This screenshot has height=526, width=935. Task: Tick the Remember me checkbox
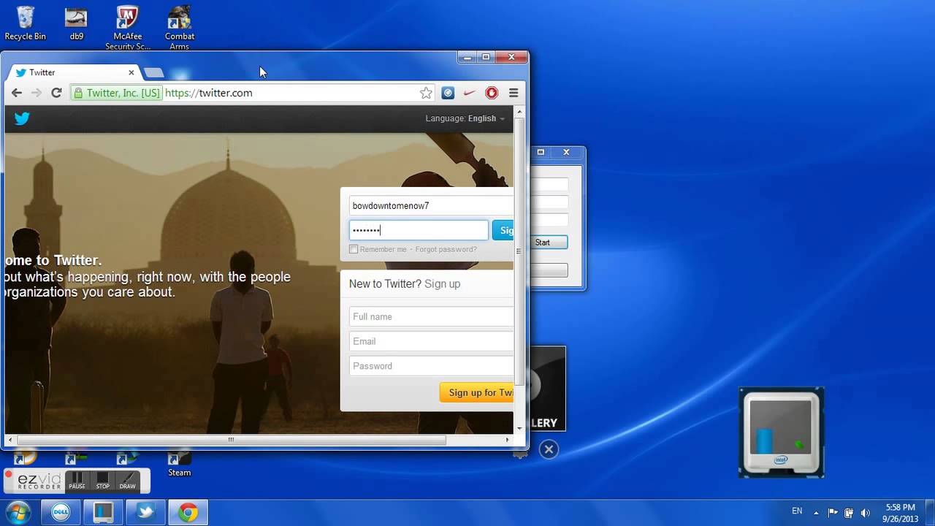(354, 249)
